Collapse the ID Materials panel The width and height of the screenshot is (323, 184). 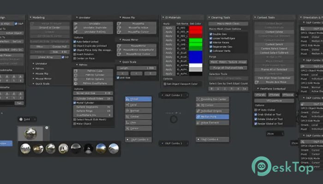[163, 17]
